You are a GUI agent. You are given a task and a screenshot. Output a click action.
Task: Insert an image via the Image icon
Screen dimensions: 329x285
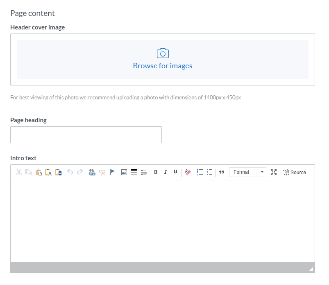coord(124,172)
